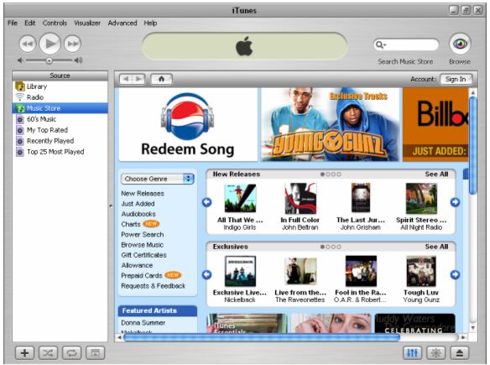Adjust the volume slider knob
Viewport: 490px width, 365px height.
[49, 60]
